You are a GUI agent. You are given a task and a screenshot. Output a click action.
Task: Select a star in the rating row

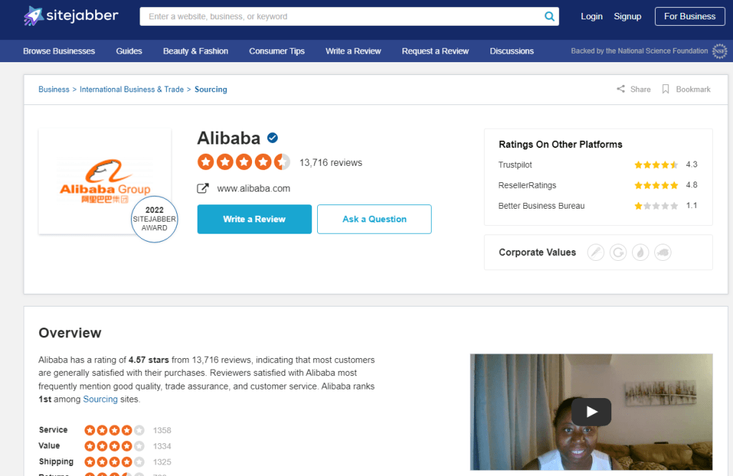coord(243,162)
